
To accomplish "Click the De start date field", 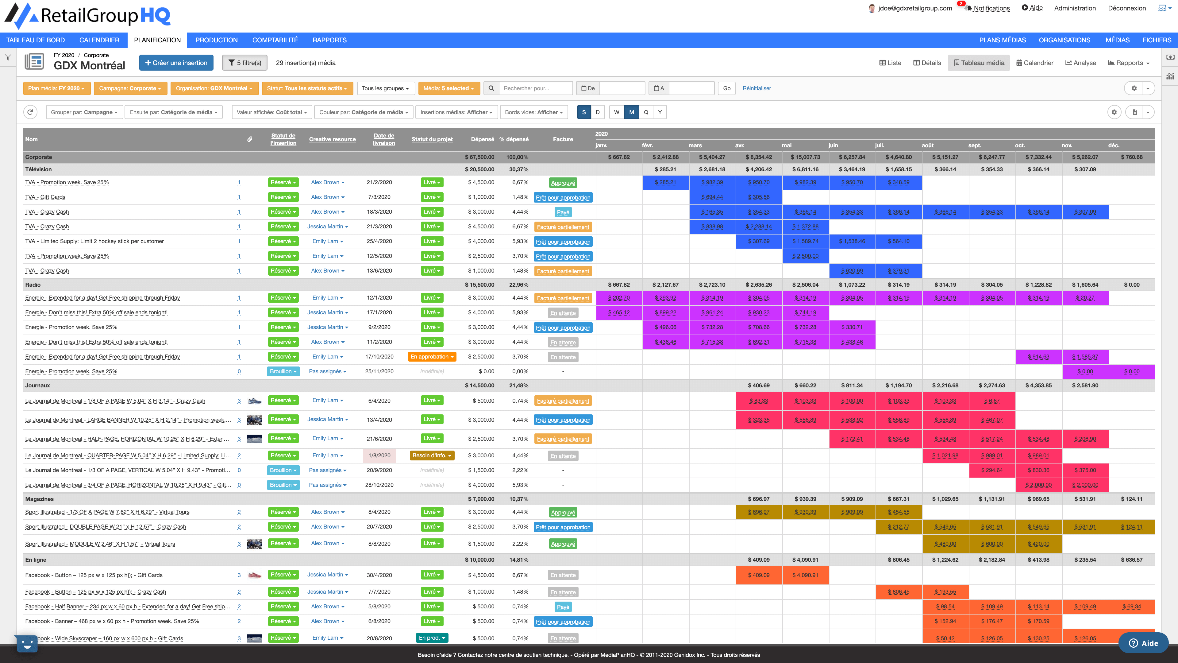I will point(622,88).
